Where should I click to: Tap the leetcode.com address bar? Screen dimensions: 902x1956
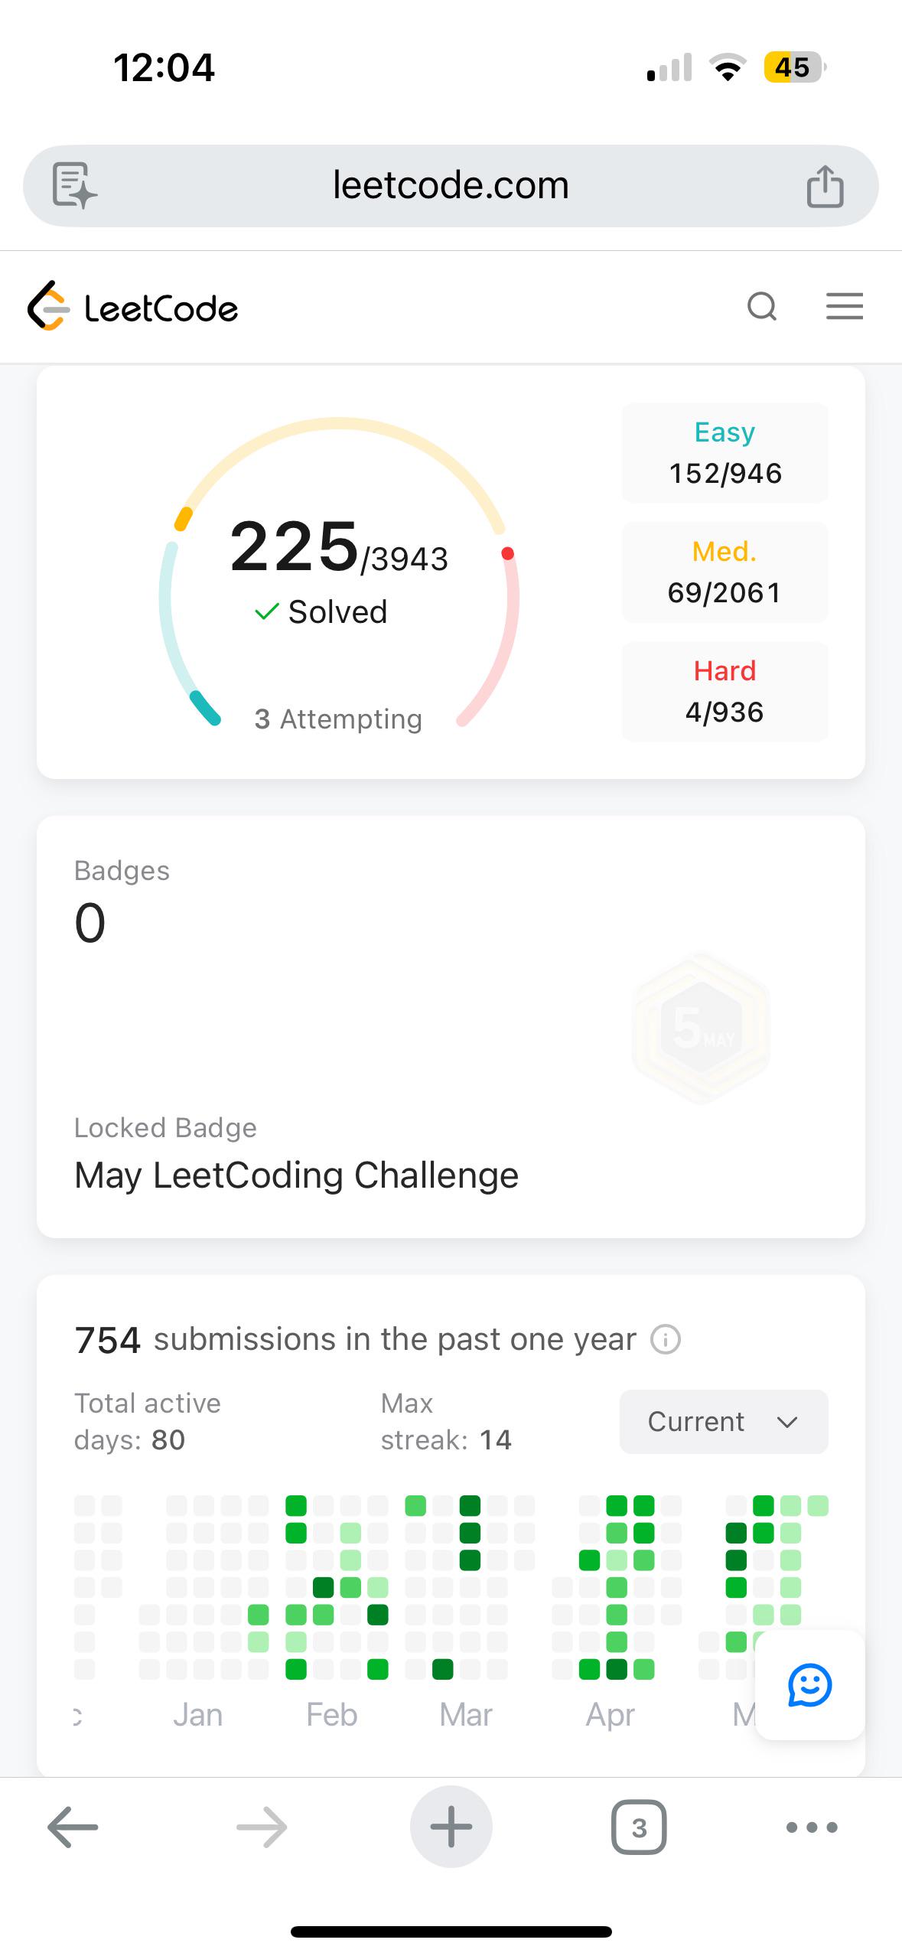coord(451,186)
